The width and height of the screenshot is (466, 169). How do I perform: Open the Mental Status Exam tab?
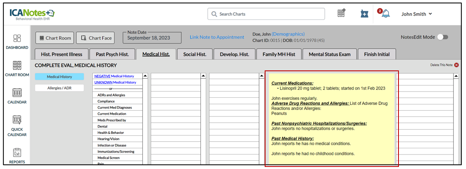pyautogui.click(x=329, y=54)
